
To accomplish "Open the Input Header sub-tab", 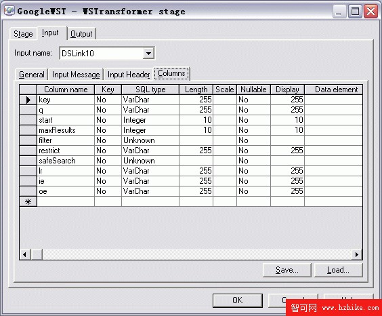I will tap(129, 75).
